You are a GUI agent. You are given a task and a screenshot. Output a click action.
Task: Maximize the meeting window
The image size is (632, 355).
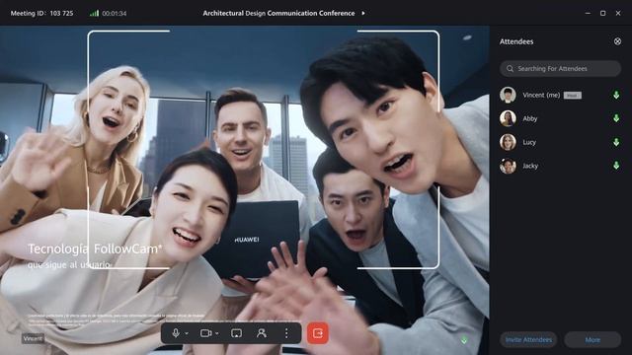[603, 13]
